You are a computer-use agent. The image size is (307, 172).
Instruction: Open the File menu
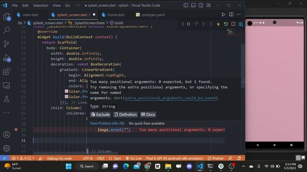pyautogui.click(x=15, y=5)
